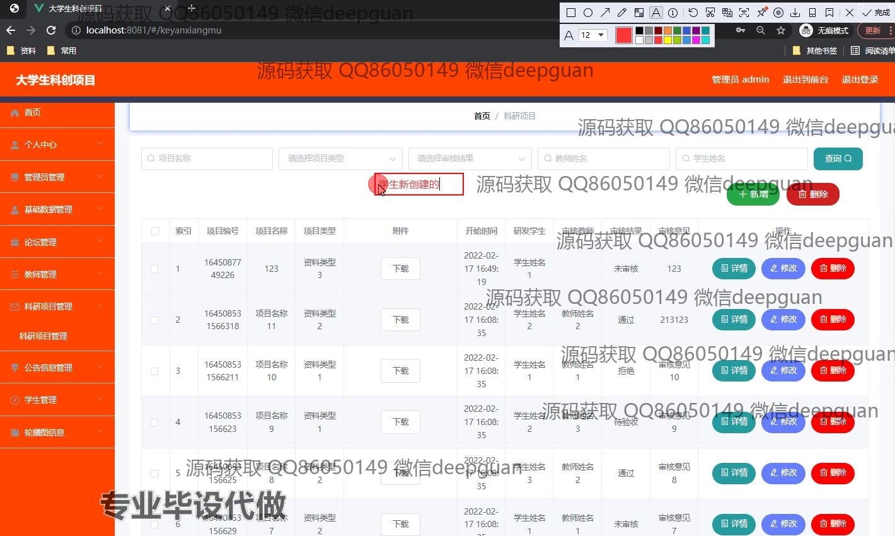Pick the yellow color swatch
Viewport: 895px width, 536px height.
[667, 40]
